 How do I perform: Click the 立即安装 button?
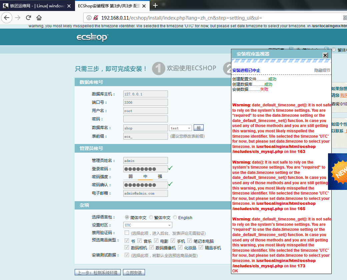134,272
